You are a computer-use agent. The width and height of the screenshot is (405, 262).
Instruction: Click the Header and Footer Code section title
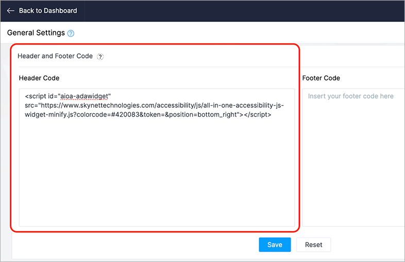click(55, 56)
